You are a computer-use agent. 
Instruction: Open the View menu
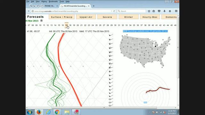[x=38, y=2]
